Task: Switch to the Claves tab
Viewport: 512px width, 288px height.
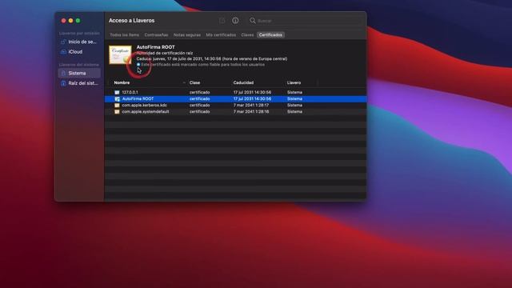Action: point(247,35)
